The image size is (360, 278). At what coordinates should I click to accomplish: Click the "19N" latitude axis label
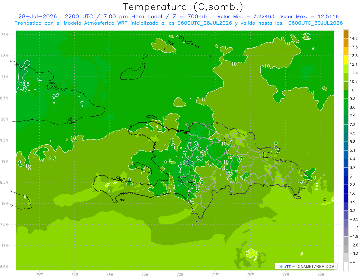point(4,161)
